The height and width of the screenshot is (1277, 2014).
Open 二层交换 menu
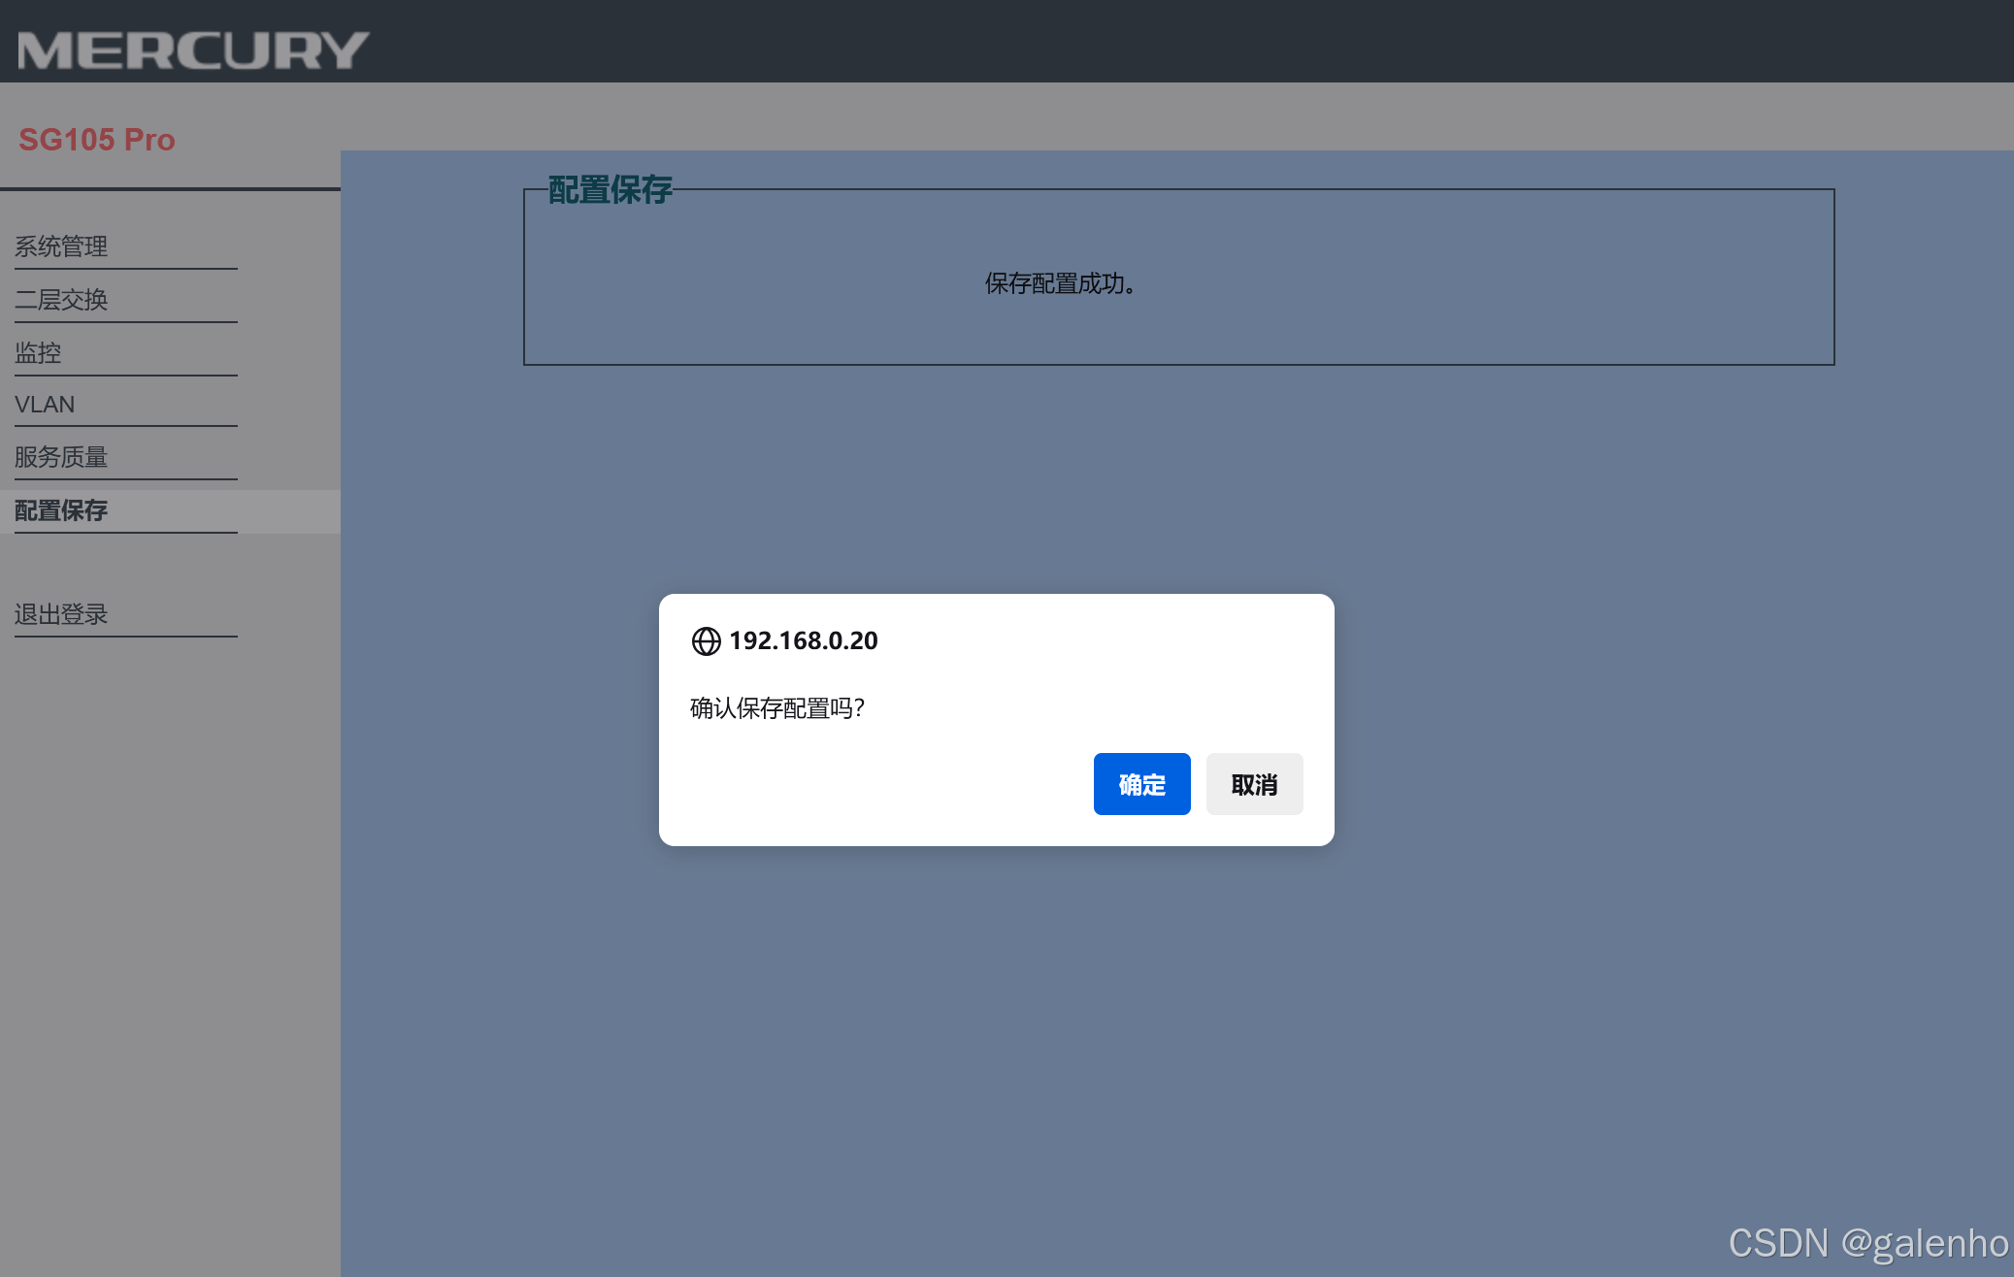pos(61,300)
